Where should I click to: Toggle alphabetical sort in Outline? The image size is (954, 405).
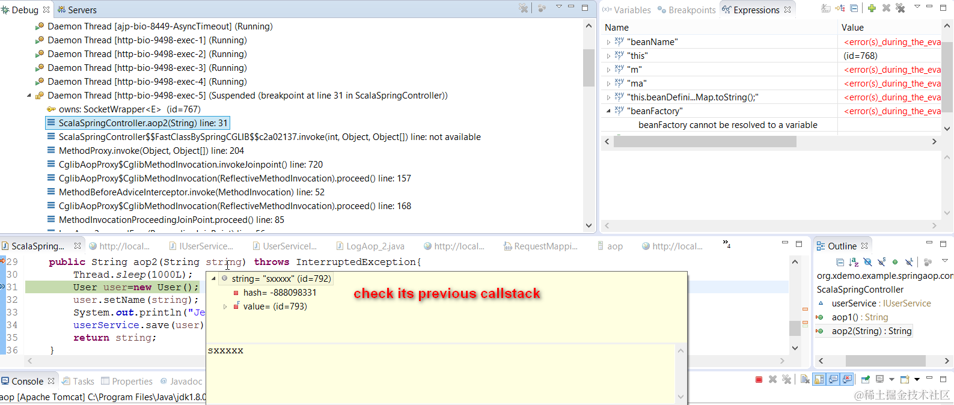click(854, 262)
